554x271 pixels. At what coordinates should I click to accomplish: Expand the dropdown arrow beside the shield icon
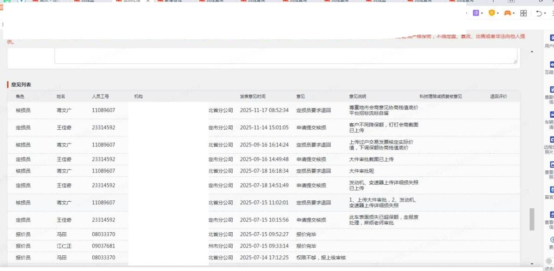[x=498, y=13]
